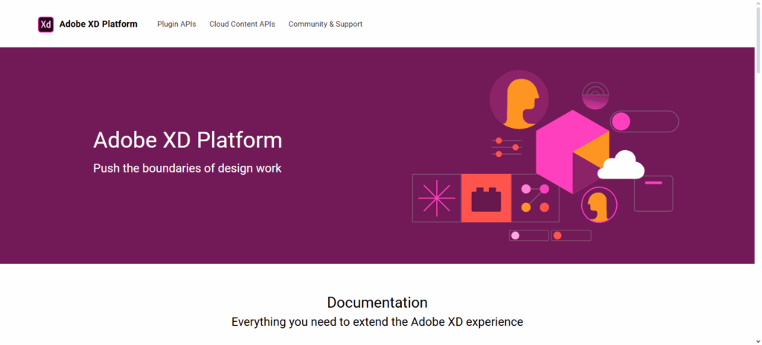Click the small circled orange profile avatar

coord(598,205)
